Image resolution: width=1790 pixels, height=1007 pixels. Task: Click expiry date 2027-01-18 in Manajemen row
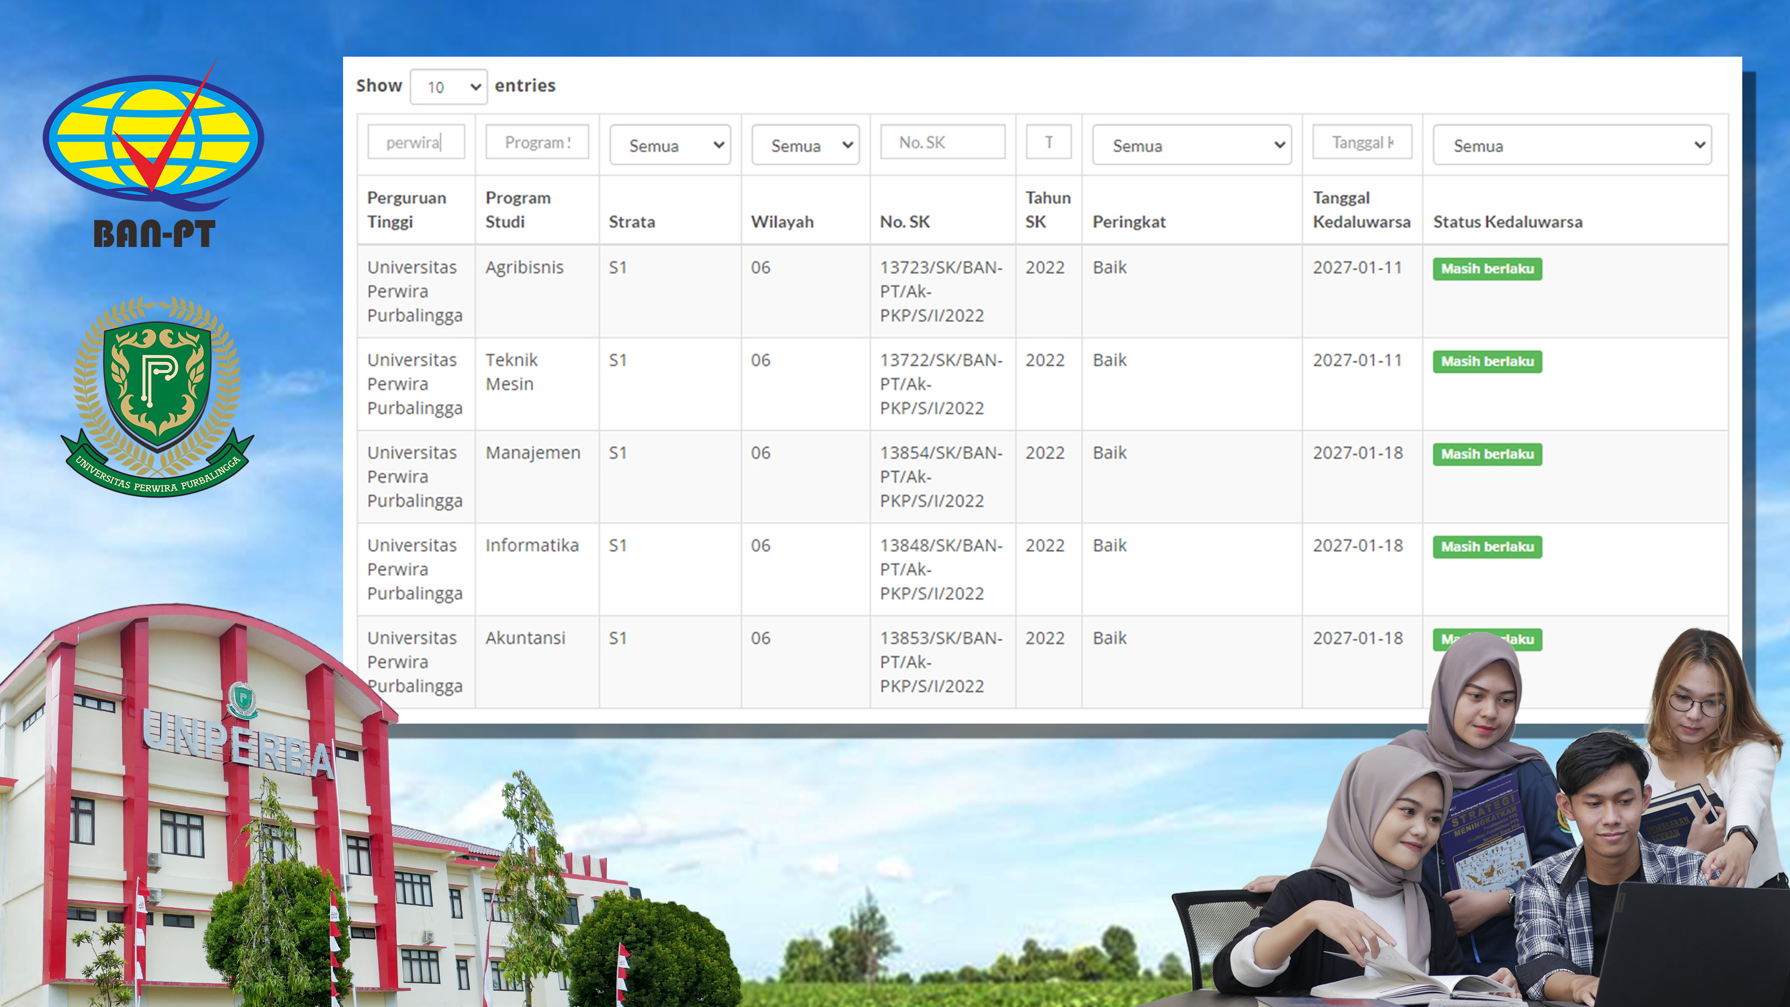click(x=1358, y=452)
